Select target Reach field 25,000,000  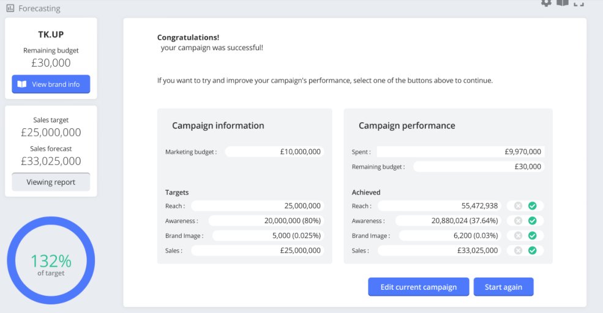[x=258, y=206]
